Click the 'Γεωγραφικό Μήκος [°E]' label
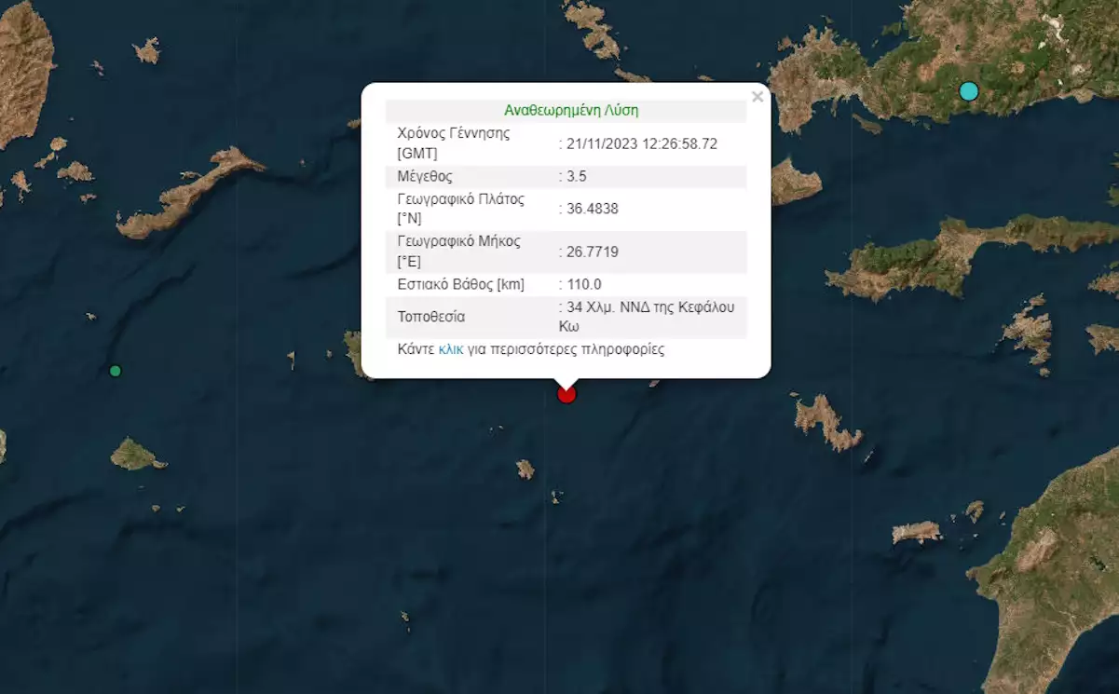 [458, 252]
